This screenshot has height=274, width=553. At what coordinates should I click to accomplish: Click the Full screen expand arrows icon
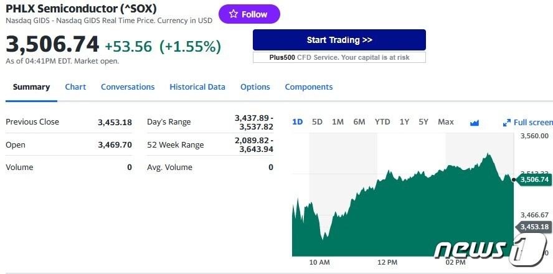(x=507, y=123)
